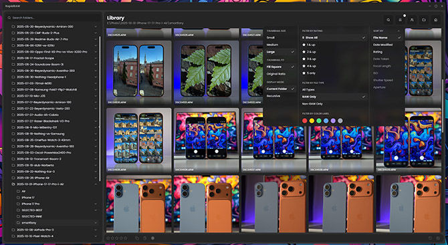448x245 pixels.
Task: Click the copy adjustments icon in bottom bar
Action: click(x=137, y=238)
